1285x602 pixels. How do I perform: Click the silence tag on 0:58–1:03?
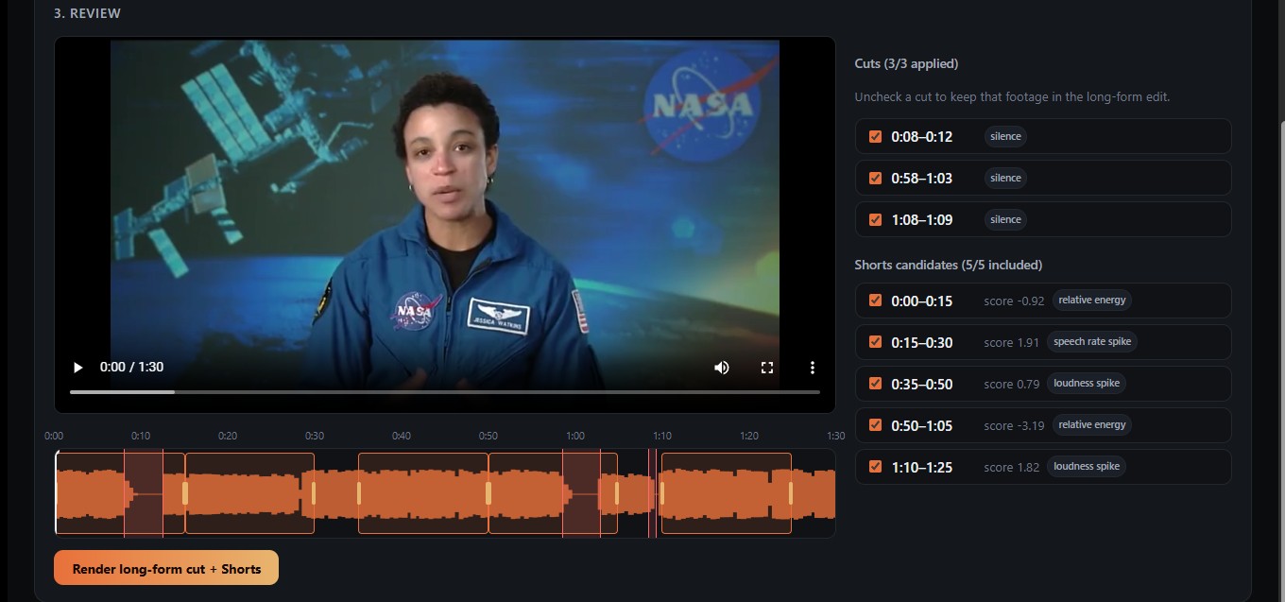pos(1005,178)
